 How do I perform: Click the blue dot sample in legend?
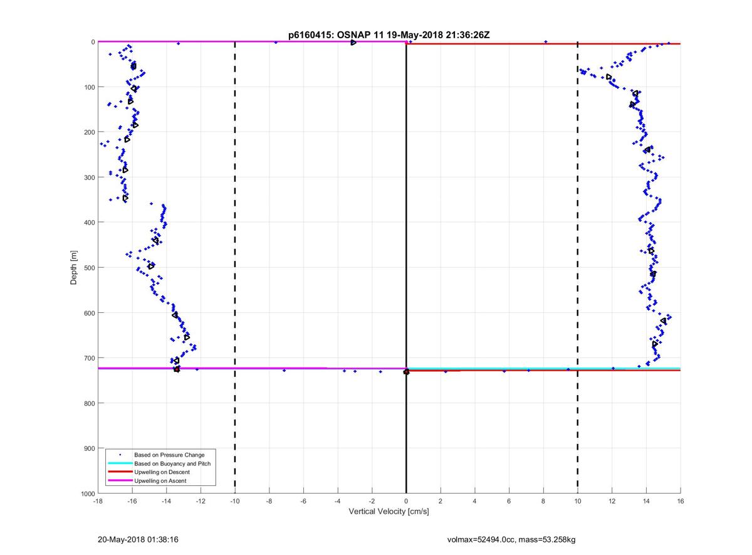(x=120, y=454)
